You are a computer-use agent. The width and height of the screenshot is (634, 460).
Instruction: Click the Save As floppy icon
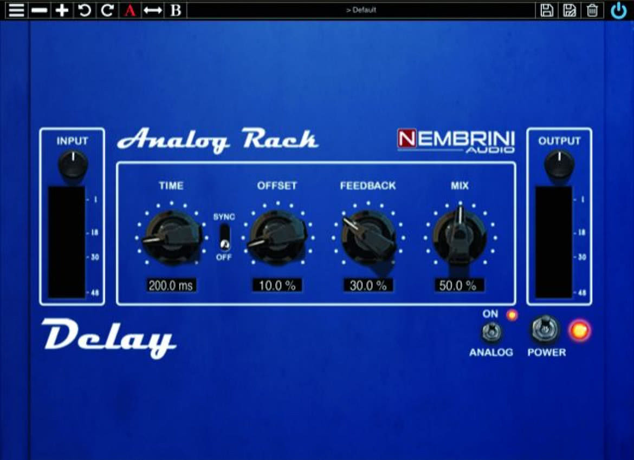pos(570,10)
